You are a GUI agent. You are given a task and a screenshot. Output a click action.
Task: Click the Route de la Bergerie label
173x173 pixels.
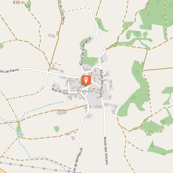point(86,51)
